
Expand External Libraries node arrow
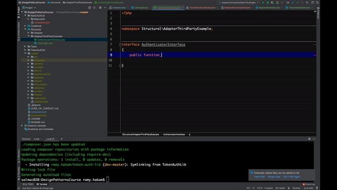[22, 126]
